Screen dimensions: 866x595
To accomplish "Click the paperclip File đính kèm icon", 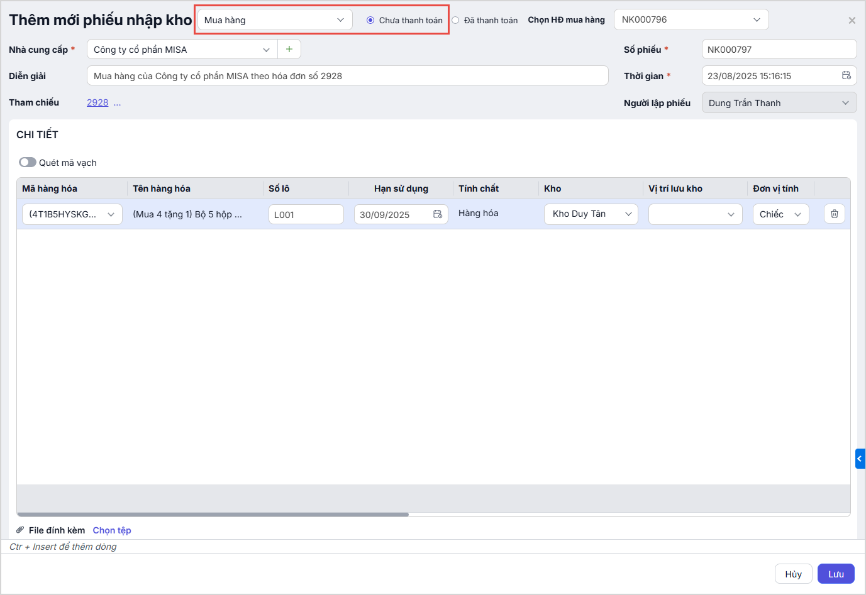I will click(20, 530).
